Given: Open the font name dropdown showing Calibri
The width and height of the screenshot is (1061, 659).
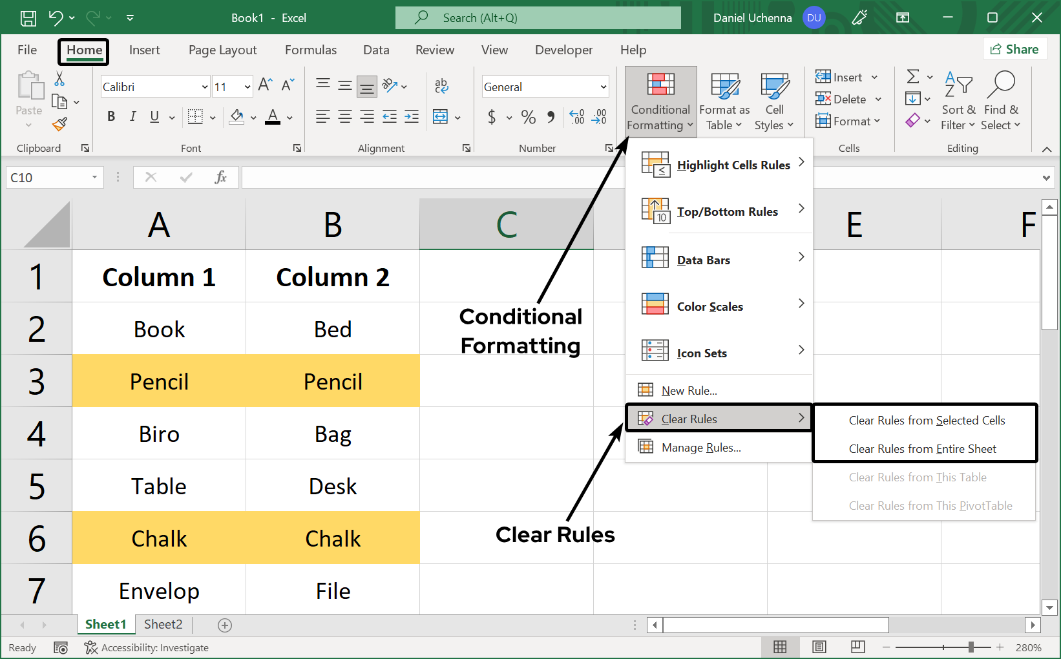Looking at the screenshot, I should (x=204, y=87).
